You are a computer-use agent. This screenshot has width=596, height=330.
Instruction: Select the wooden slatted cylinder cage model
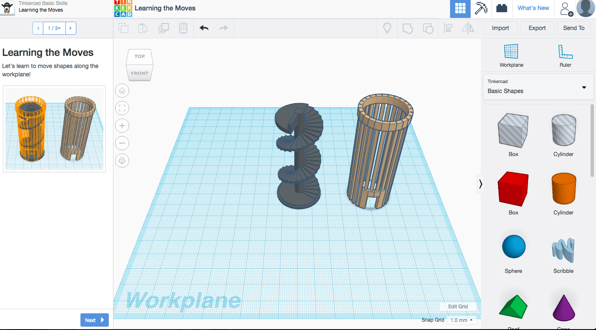(x=379, y=152)
